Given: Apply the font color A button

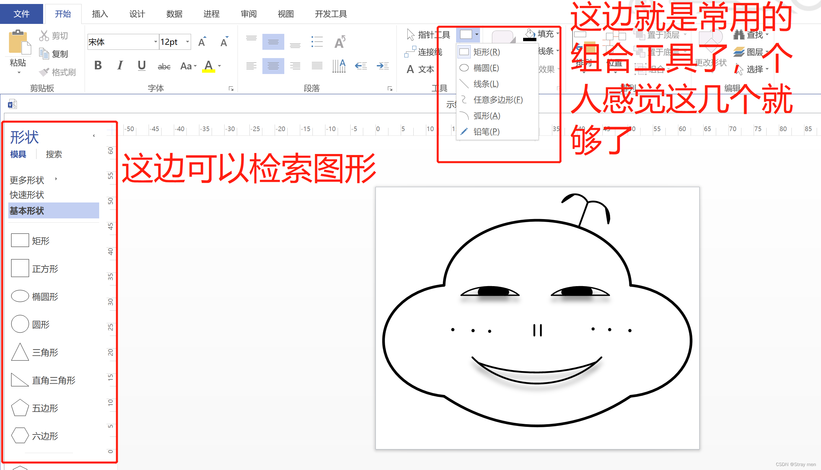Looking at the screenshot, I should click(x=209, y=66).
